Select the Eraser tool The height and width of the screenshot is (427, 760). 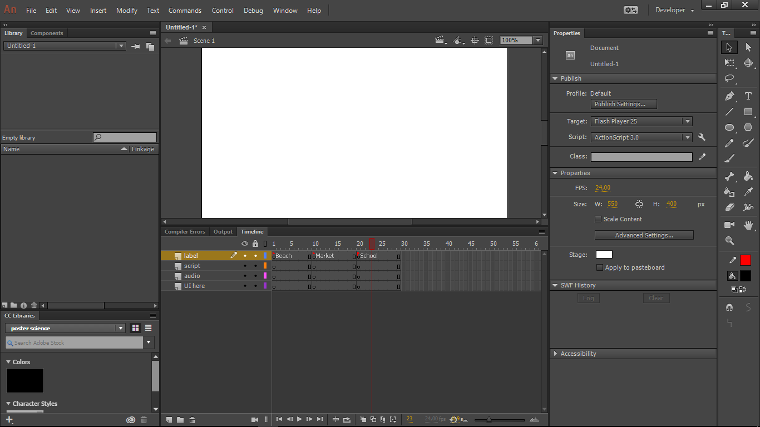[x=729, y=207]
